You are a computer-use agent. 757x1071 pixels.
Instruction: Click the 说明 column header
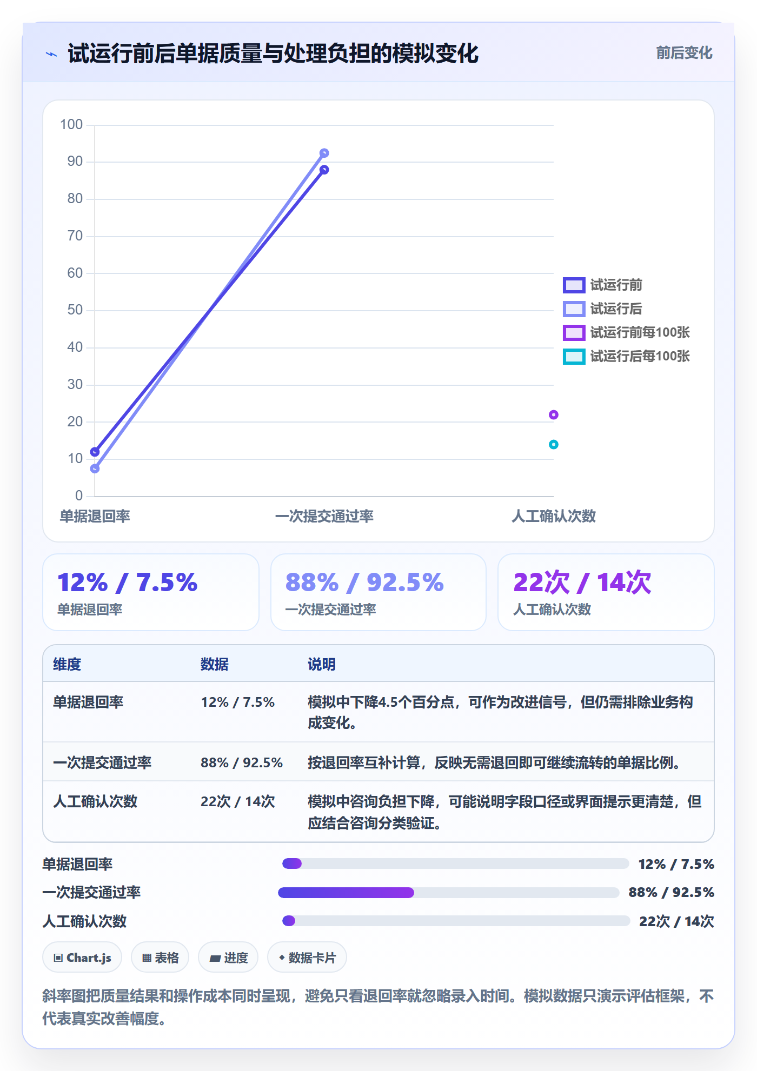322,664
